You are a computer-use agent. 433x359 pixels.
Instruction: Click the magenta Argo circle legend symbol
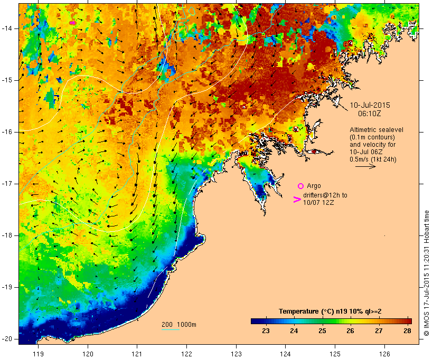coord(300,186)
